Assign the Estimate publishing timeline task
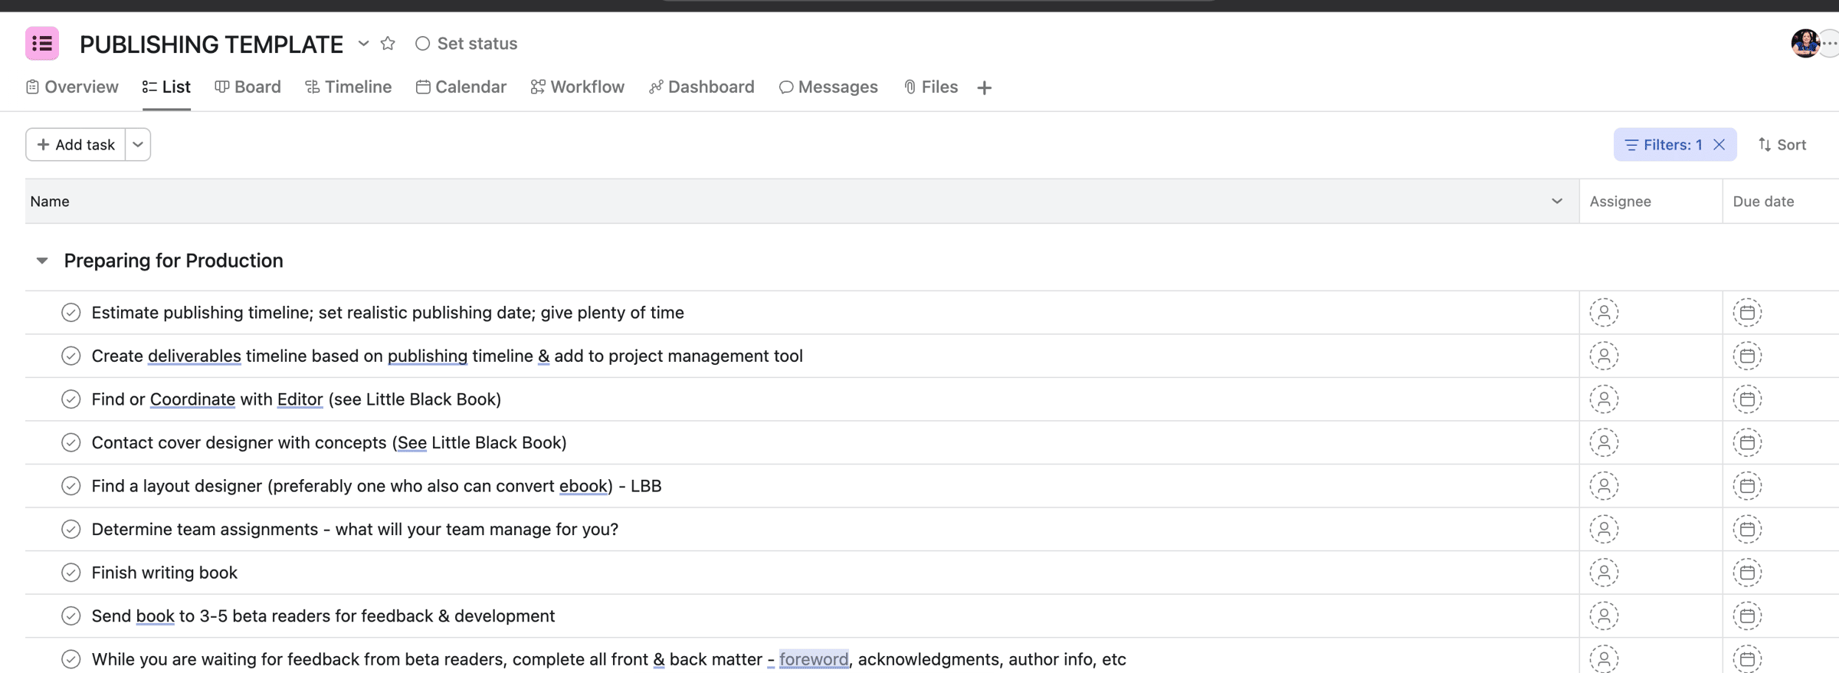Image resolution: width=1839 pixels, height=673 pixels. 1603,313
